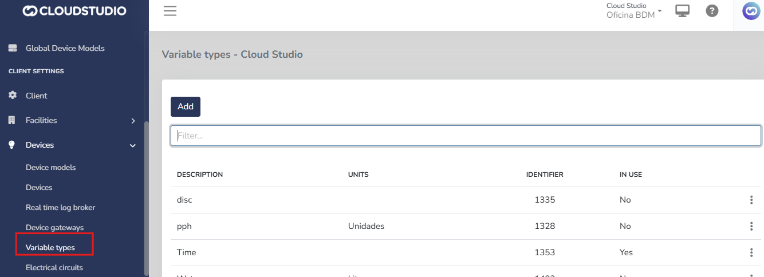Open Device models in sidebar
Viewport: 764px width, 277px height.
click(50, 167)
